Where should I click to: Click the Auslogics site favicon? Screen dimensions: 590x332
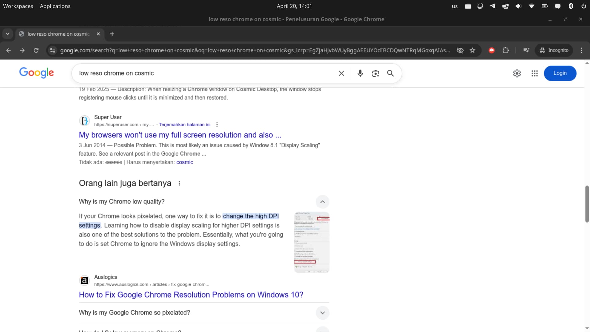tap(84, 280)
